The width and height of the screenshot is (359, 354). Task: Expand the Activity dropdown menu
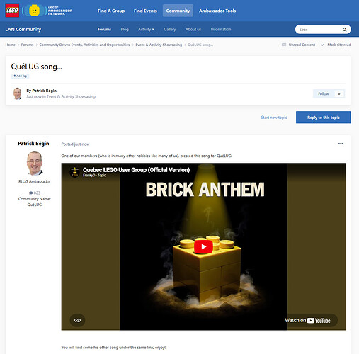(x=146, y=29)
